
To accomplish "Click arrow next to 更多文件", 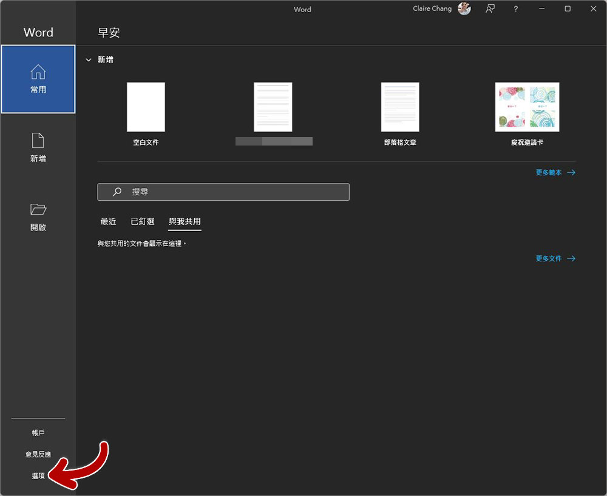I will (x=571, y=259).
